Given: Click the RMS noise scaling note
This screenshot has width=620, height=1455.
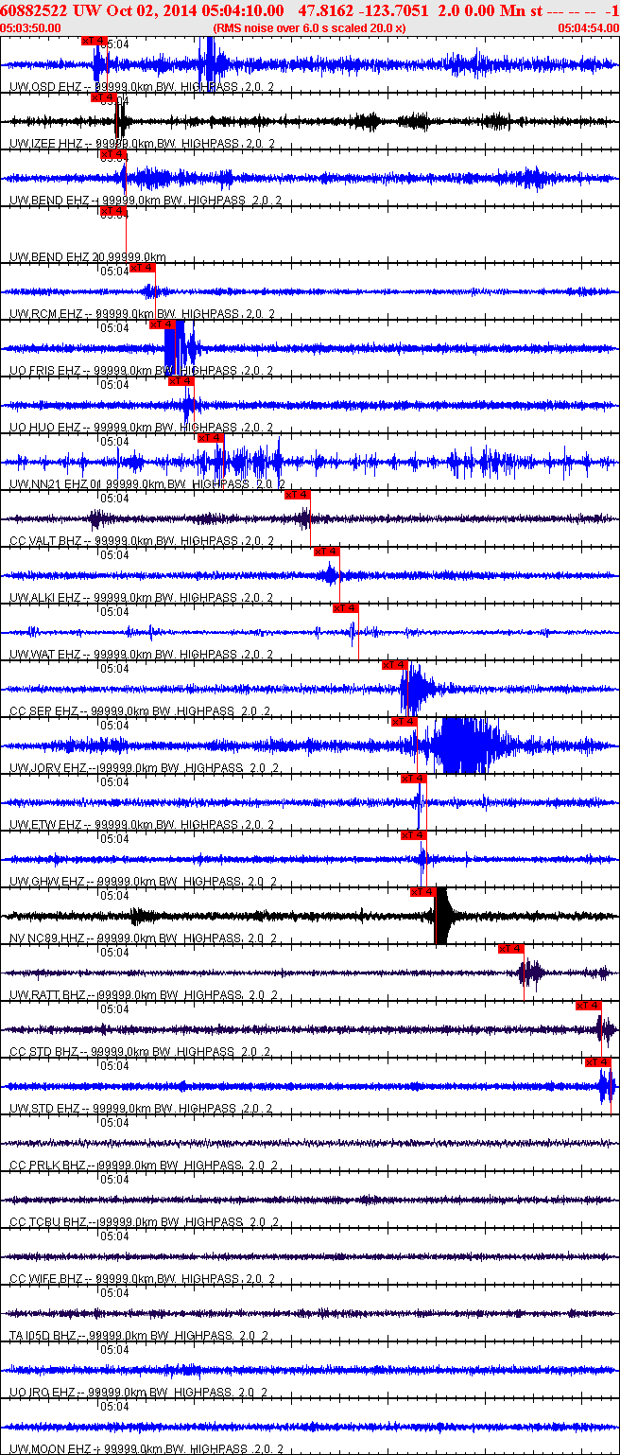Looking at the screenshot, I should point(310,27).
